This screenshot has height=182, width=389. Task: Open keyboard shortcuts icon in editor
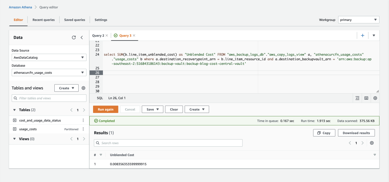coord(366,98)
